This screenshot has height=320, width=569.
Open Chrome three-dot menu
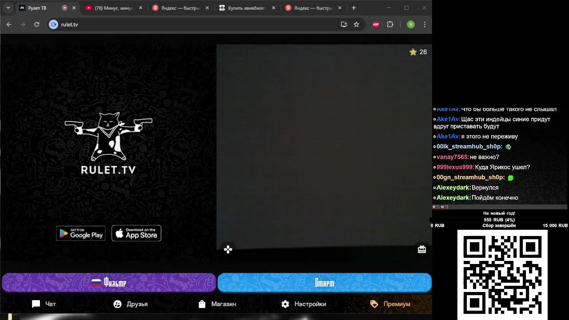pos(425,24)
